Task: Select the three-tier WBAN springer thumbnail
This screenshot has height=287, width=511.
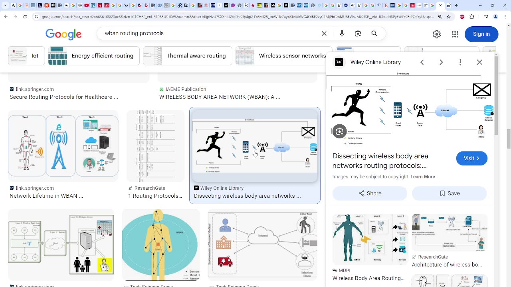Action: point(63,146)
